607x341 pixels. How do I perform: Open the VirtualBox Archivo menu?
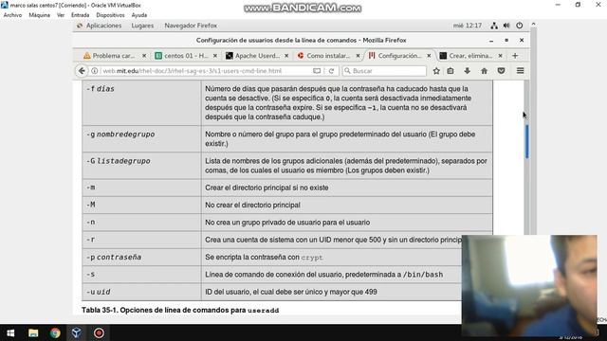(12, 15)
